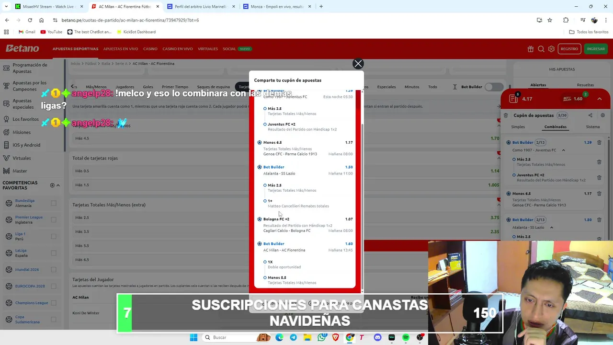This screenshot has width=613, height=345.
Task: Open File Explorer from the taskbar
Action: 307,337
